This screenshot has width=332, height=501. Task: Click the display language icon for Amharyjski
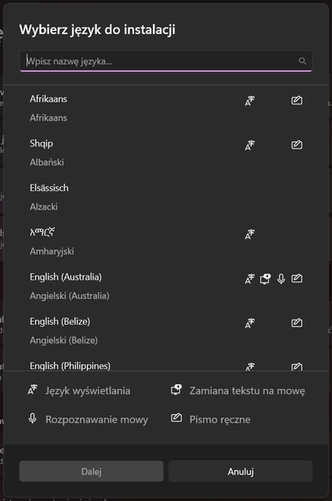coord(249,234)
